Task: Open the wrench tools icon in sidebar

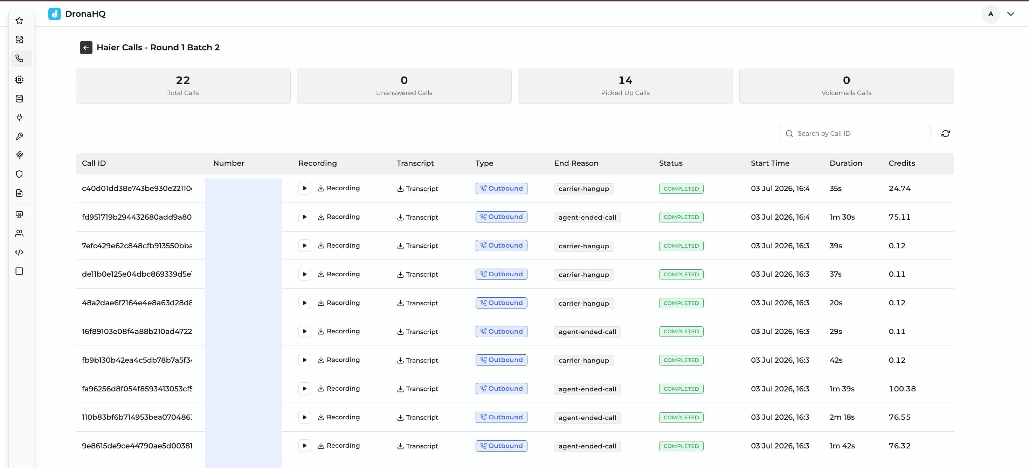Action: tap(19, 136)
